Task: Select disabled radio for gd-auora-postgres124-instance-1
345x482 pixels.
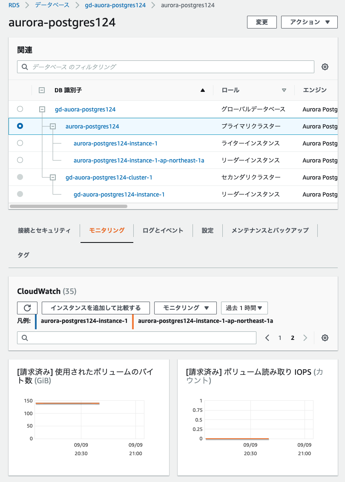Action: (20, 194)
